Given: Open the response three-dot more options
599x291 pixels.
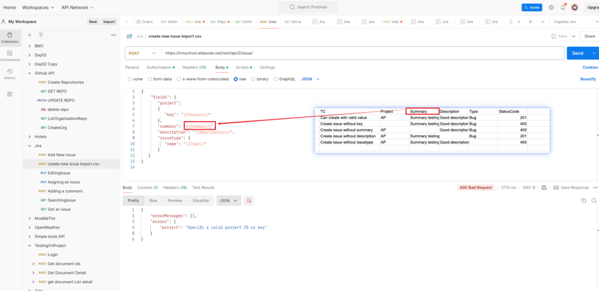Looking at the screenshot, I should pos(595,188).
